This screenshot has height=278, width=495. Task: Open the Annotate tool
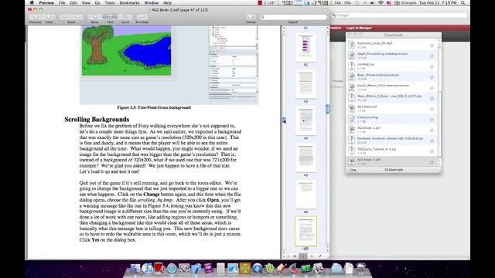pos(142,17)
